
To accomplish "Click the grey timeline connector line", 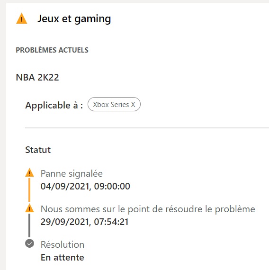I will (x=29, y=225).
